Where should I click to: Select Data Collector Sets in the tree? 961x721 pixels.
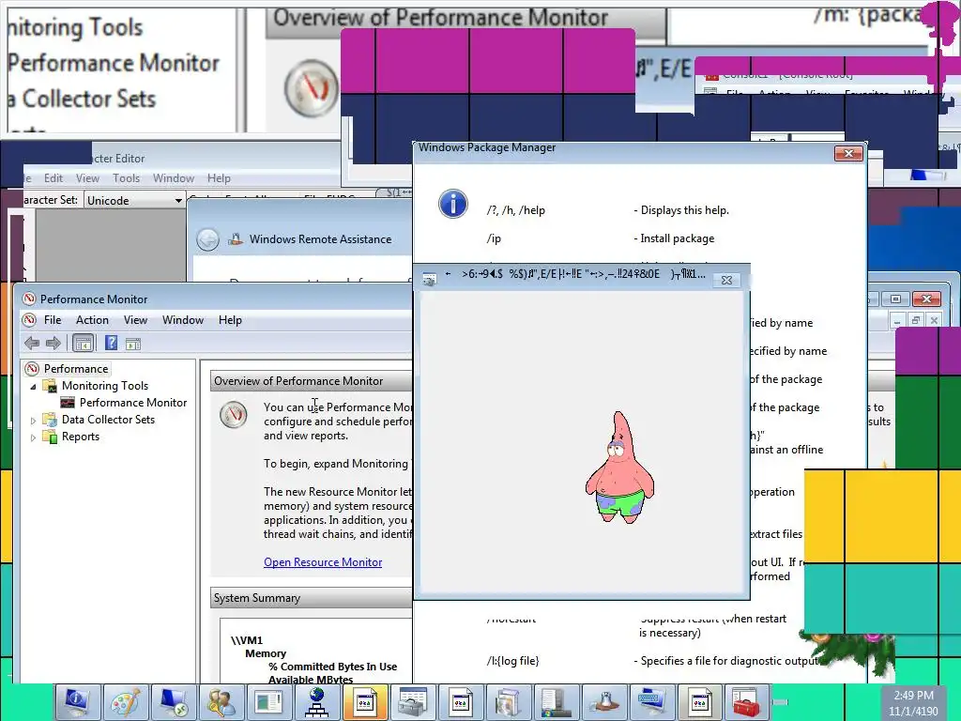tap(108, 420)
